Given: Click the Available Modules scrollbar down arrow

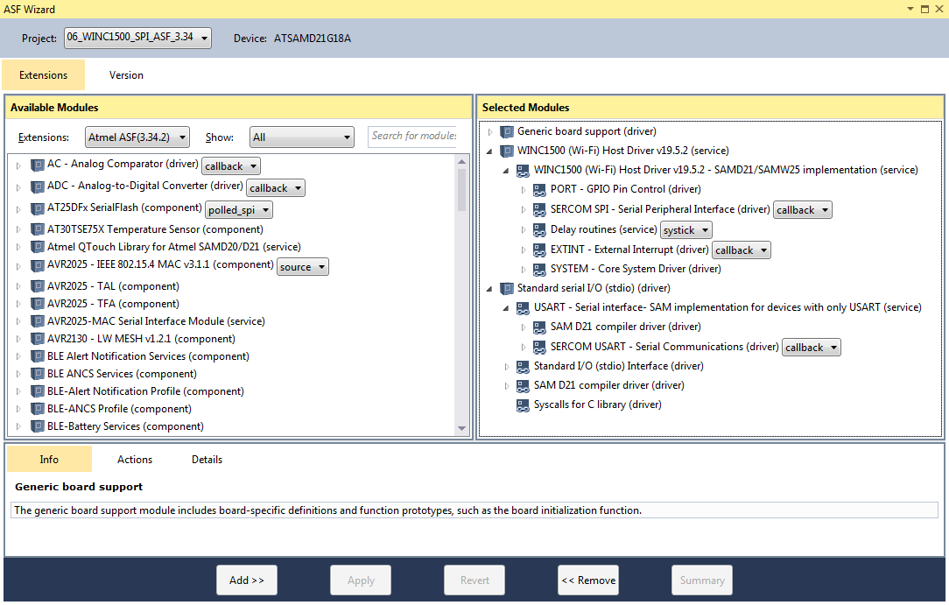Looking at the screenshot, I should pyautogui.click(x=461, y=428).
